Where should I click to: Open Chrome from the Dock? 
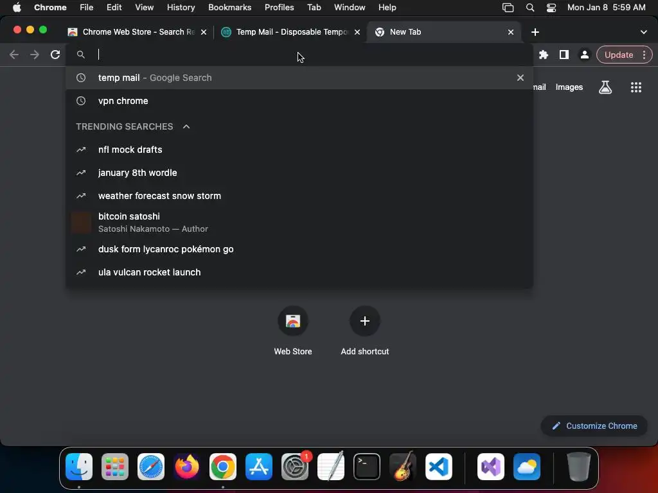point(223,467)
